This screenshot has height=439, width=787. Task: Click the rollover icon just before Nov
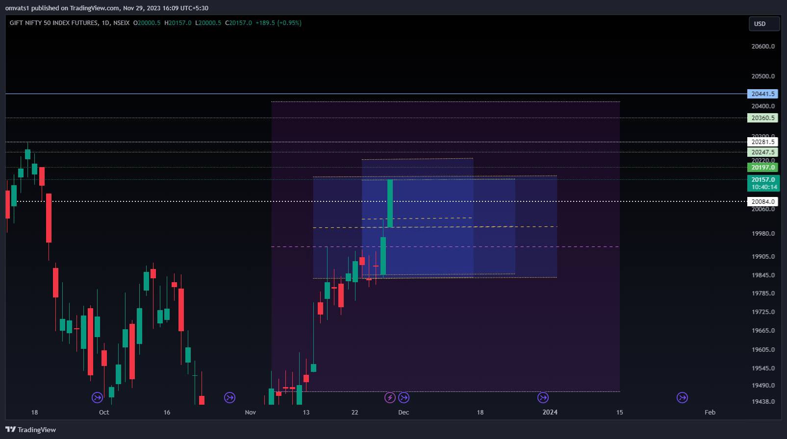[229, 397]
